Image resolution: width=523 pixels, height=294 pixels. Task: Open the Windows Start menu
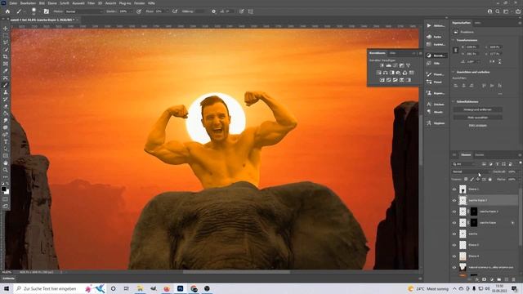tap(7, 288)
